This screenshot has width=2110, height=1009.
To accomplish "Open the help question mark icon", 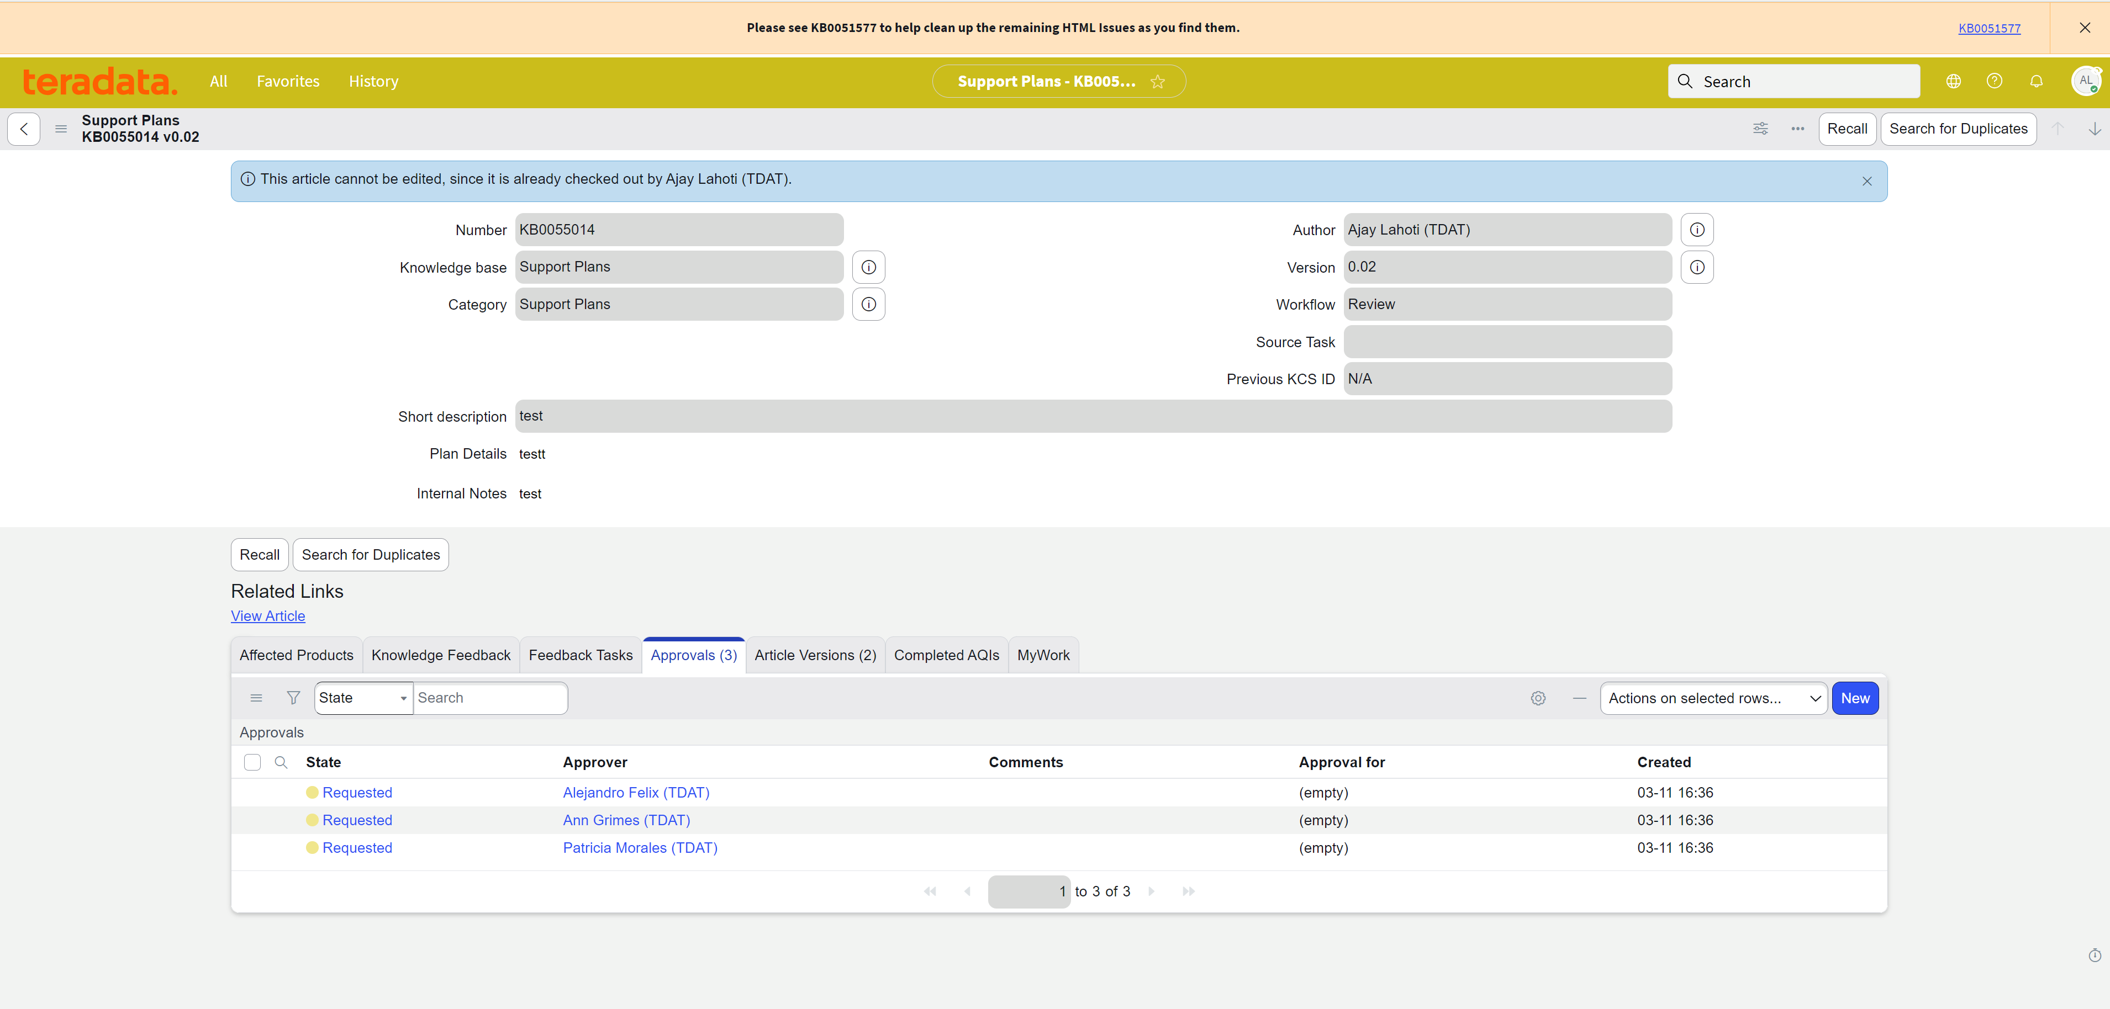I will tap(1995, 81).
